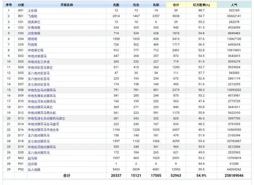The height and width of the screenshot is (185, 254).
Task: Select popularity value 36662141
Action: pos(234,16)
